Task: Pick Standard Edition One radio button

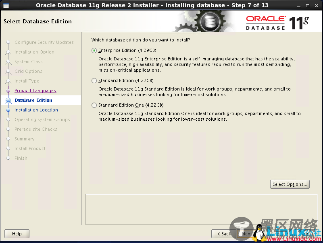Action: click(x=94, y=105)
